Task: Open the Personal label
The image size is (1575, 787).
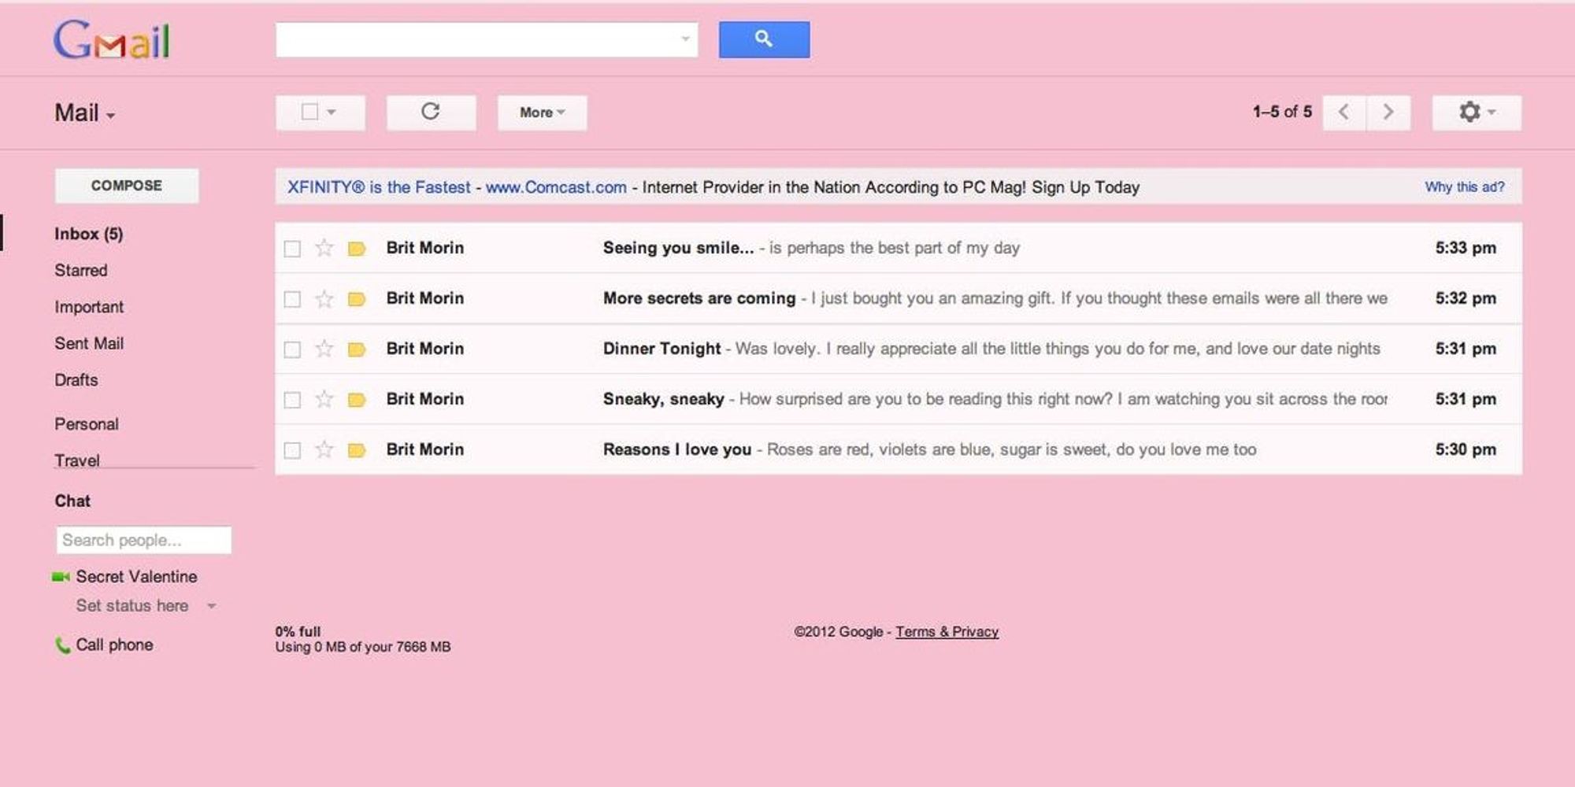Action: [x=87, y=424]
